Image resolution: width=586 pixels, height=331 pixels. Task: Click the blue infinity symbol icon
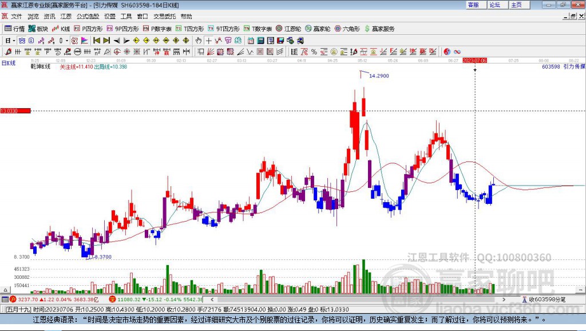point(457,52)
